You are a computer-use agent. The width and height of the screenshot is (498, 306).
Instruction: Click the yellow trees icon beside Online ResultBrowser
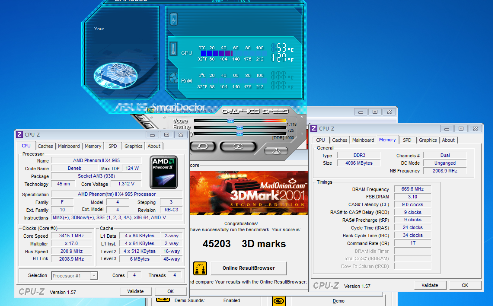click(x=200, y=268)
